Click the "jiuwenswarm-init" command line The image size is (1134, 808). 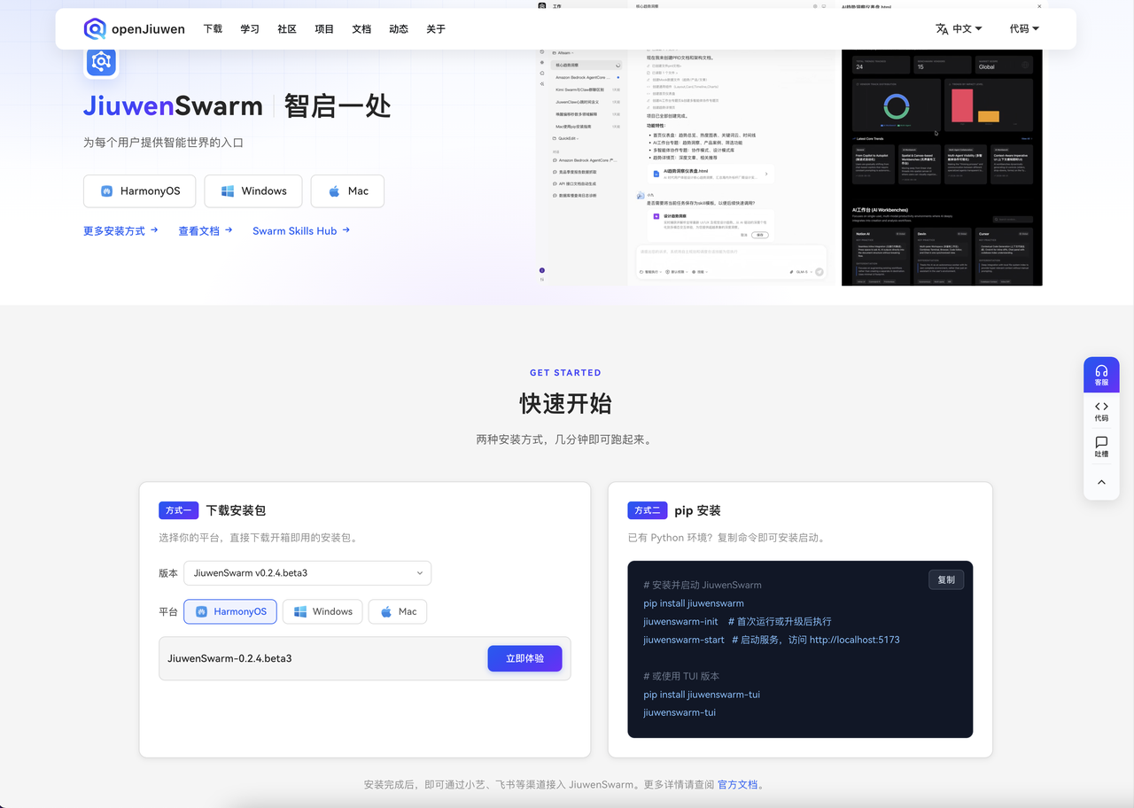[737, 621]
